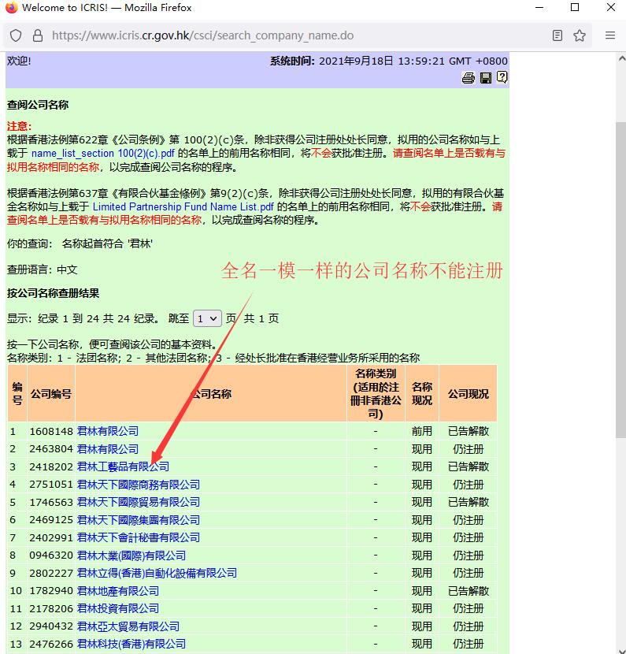Open company 君林天下國際商務有限公司

[x=138, y=485]
